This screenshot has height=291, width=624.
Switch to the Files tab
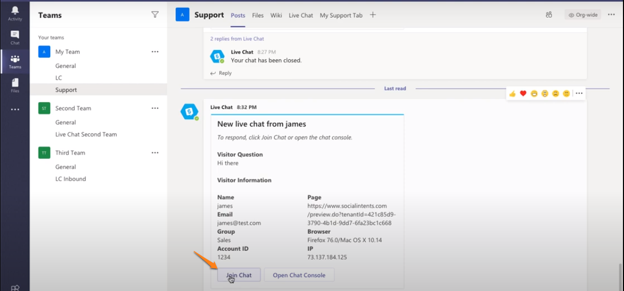point(258,15)
